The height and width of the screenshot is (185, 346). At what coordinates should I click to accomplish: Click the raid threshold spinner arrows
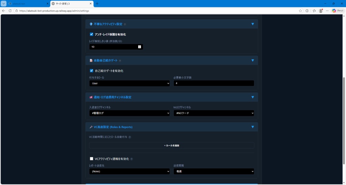[140, 47]
